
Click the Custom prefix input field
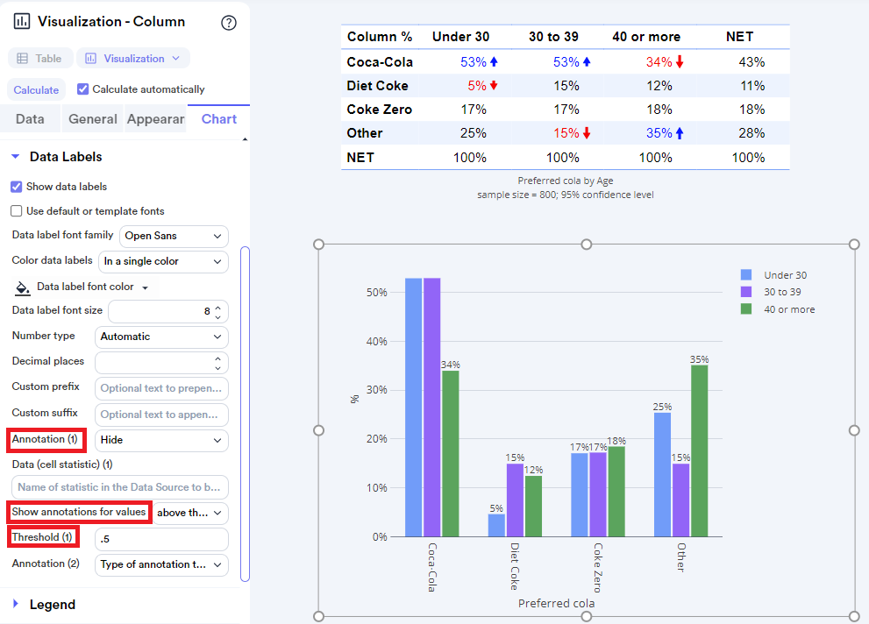tap(161, 388)
